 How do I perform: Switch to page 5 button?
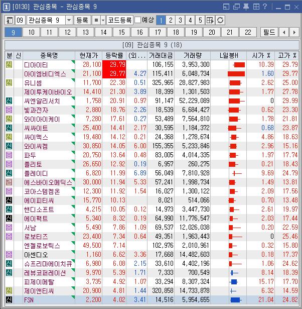point(200,20)
